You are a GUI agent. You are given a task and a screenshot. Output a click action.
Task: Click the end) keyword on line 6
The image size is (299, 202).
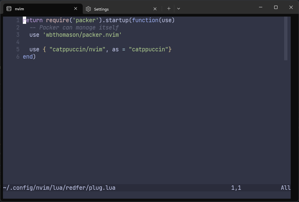(29, 57)
